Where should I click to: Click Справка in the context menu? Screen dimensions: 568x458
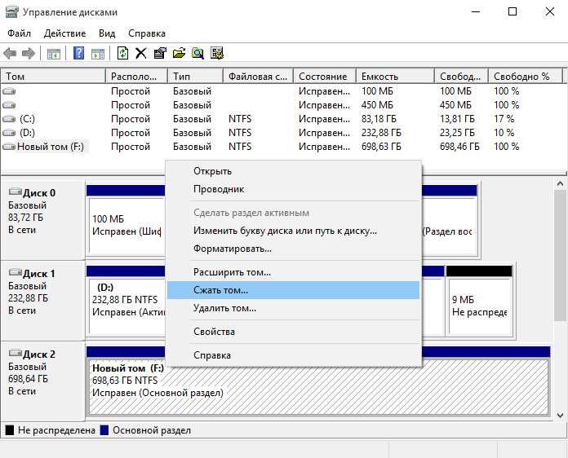click(294, 355)
